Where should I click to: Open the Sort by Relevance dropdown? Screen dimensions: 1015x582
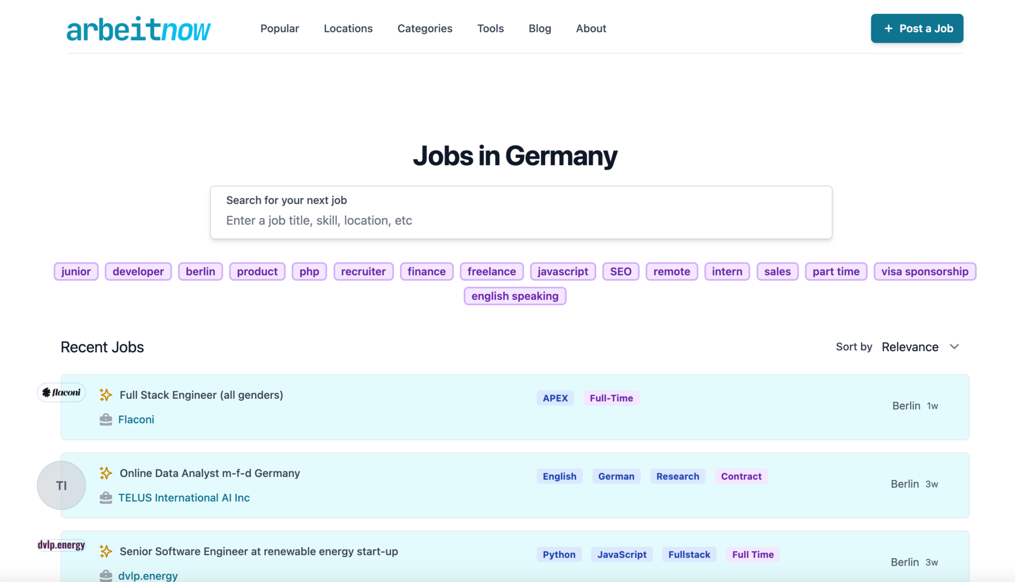(x=910, y=347)
